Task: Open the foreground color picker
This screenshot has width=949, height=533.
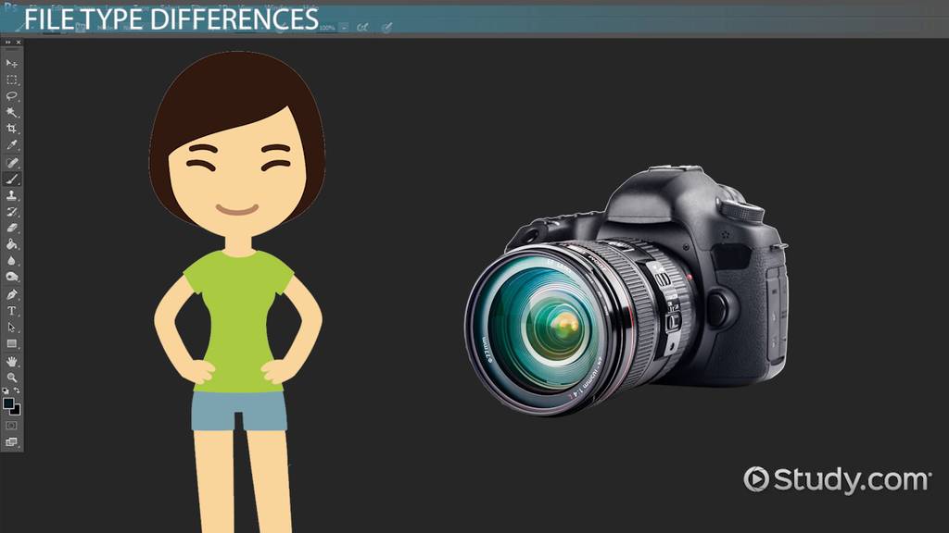Action: [x=9, y=404]
